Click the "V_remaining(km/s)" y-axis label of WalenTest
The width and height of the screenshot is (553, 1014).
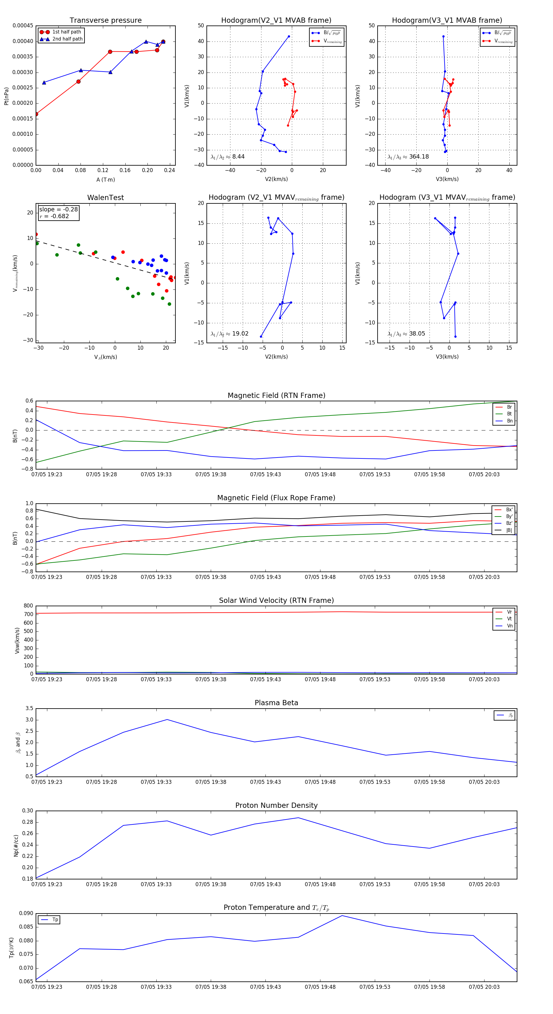(x=15, y=273)
